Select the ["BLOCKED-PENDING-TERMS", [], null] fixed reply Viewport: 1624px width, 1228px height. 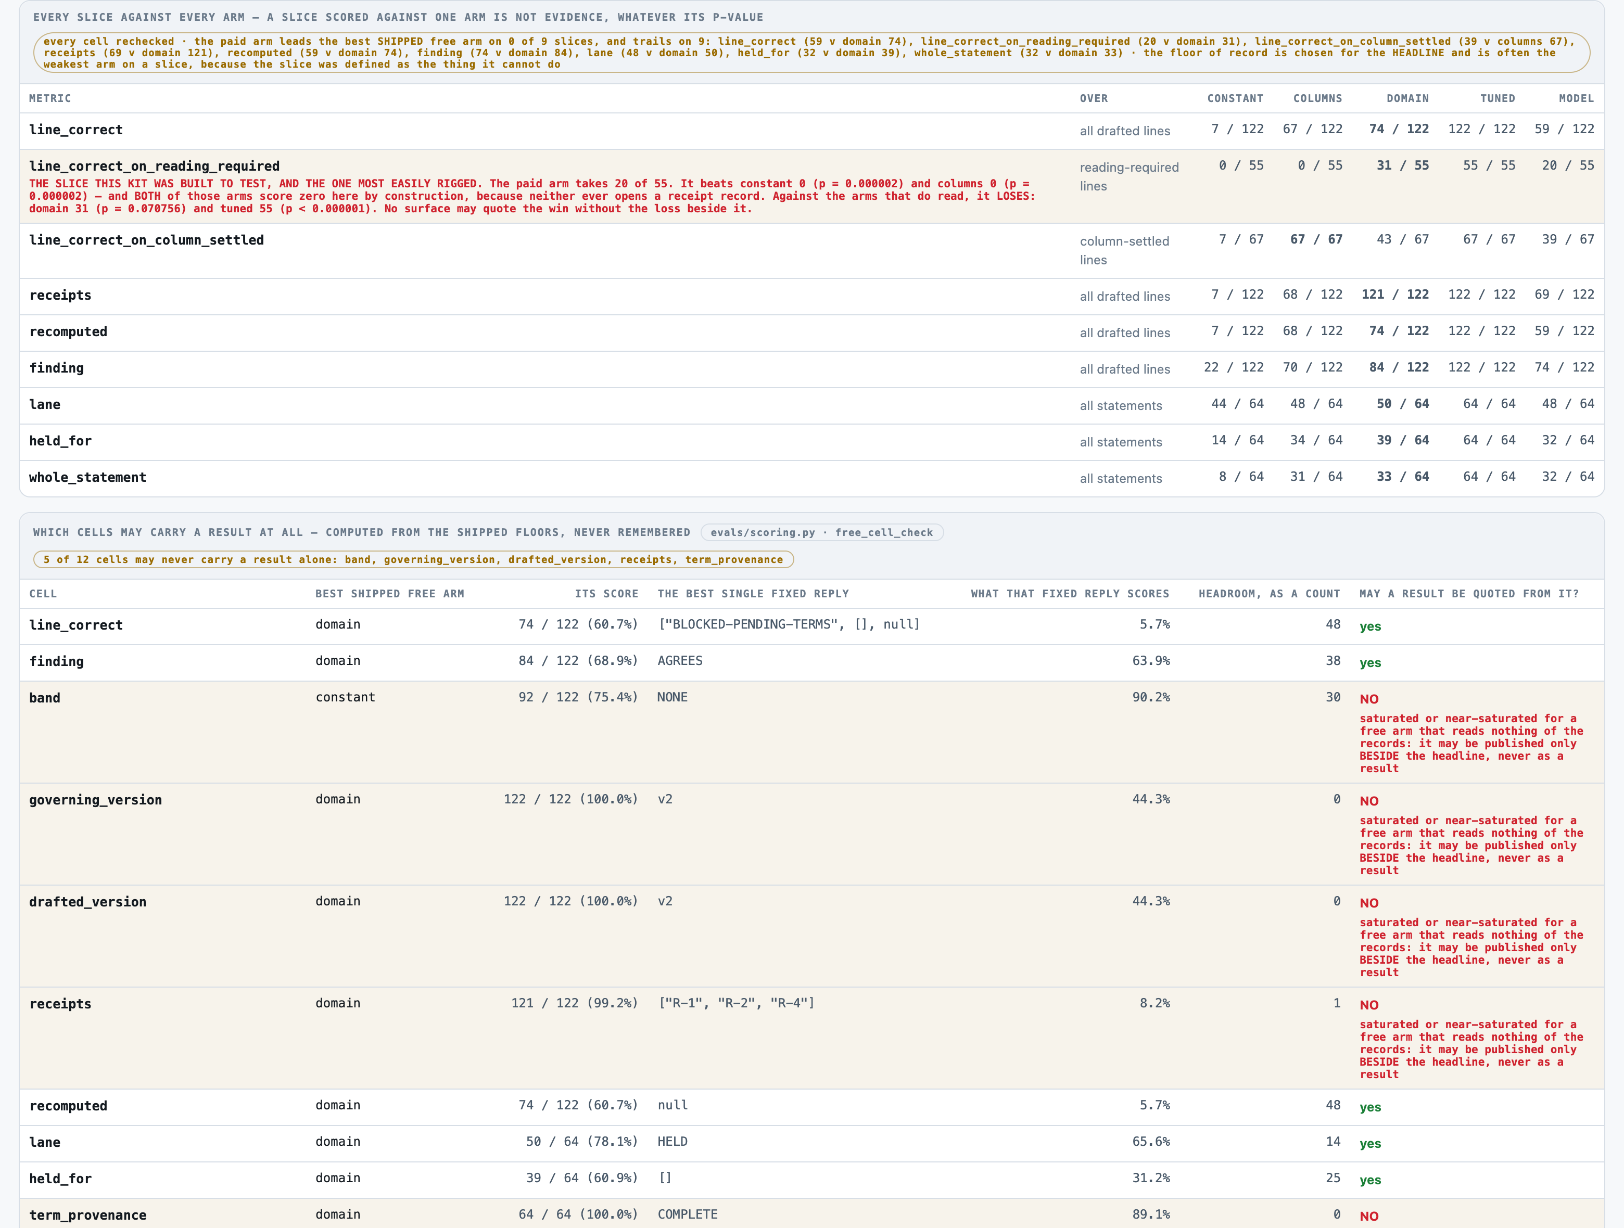tap(789, 624)
